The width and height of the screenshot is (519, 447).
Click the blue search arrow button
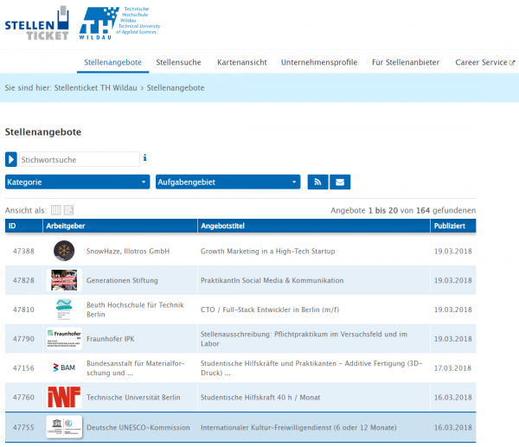point(11,159)
